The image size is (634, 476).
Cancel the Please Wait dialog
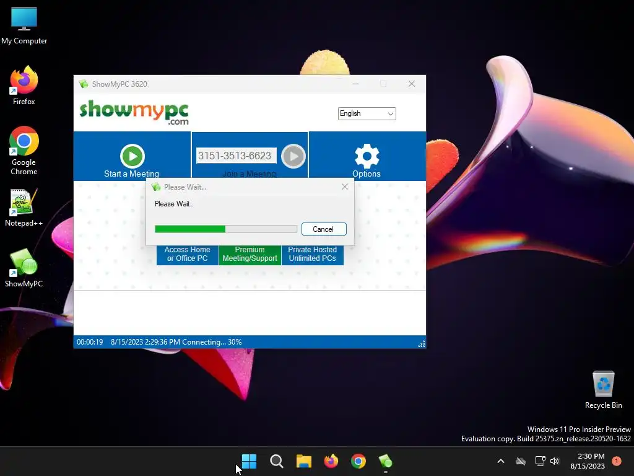click(323, 229)
